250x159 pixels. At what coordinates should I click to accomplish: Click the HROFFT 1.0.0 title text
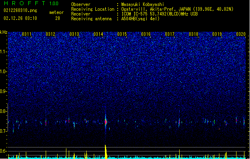pos(31,3)
